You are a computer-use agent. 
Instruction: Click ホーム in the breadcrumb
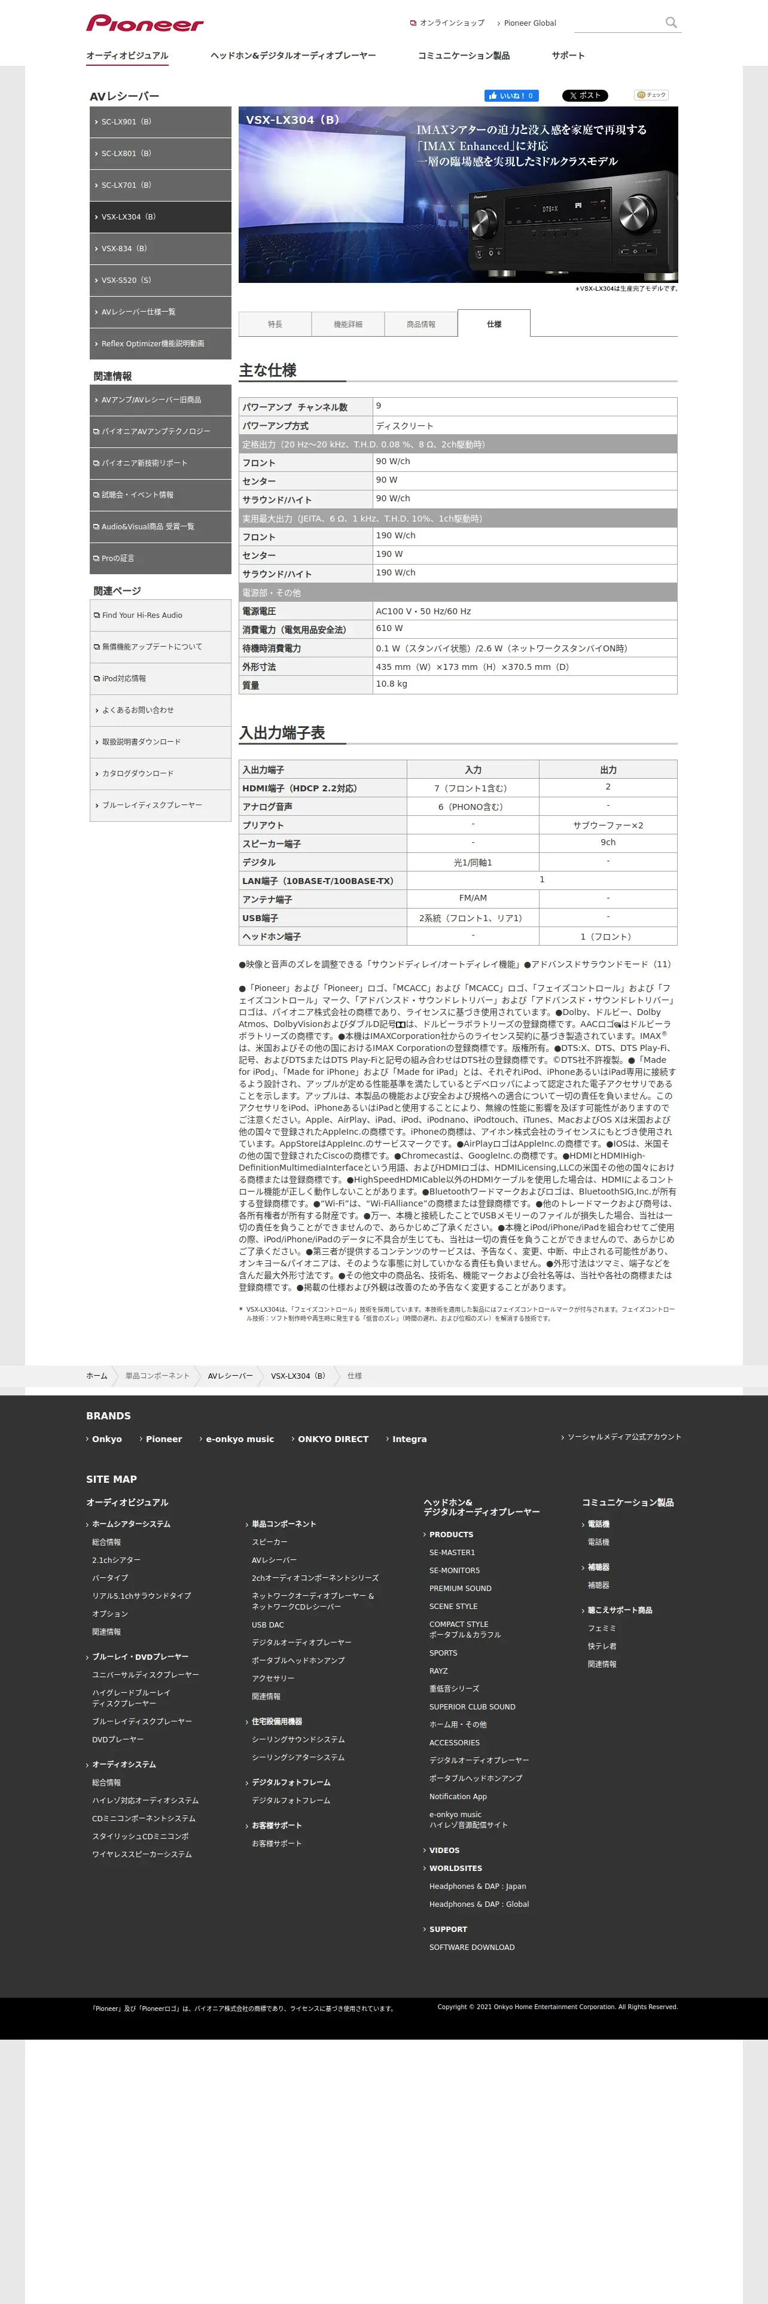[96, 1376]
